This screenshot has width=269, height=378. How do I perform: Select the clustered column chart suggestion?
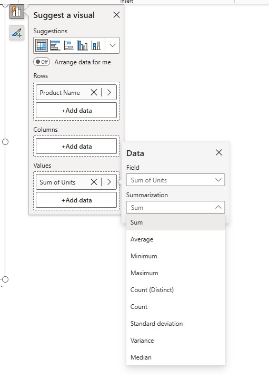83,45
